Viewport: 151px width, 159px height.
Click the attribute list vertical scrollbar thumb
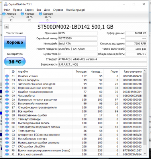(x=145, y=109)
